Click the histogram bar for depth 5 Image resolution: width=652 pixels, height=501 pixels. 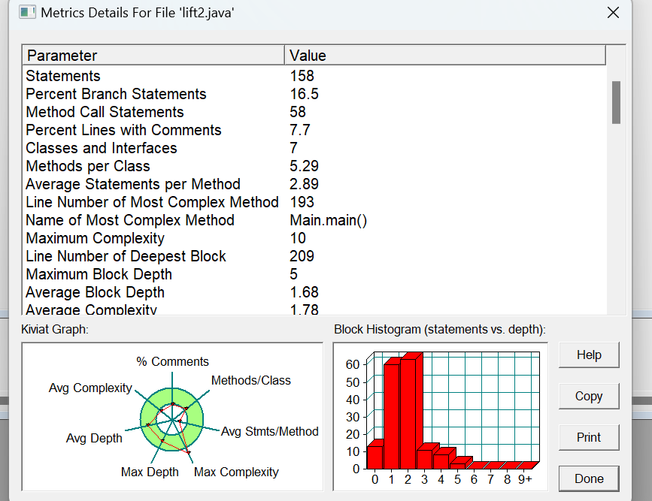(x=458, y=466)
